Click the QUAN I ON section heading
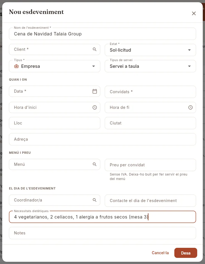Viewport: 205px width, 264px height. tap(18, 80)
